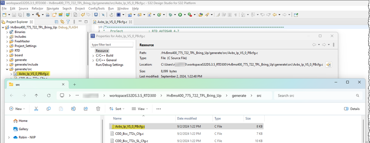Open the ConfigTools menu
This screenshot has height=143, width=370.
pos(96,8)
